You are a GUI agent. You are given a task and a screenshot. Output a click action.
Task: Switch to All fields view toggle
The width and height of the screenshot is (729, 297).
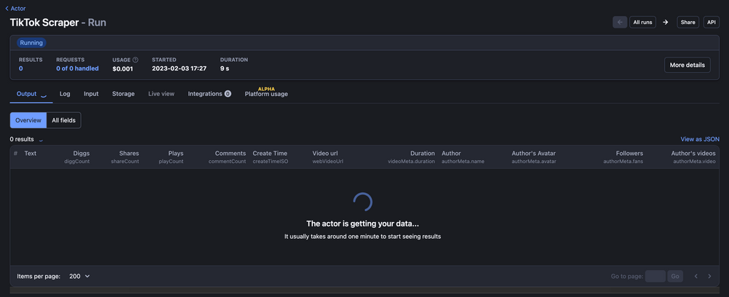pos(64,120)
